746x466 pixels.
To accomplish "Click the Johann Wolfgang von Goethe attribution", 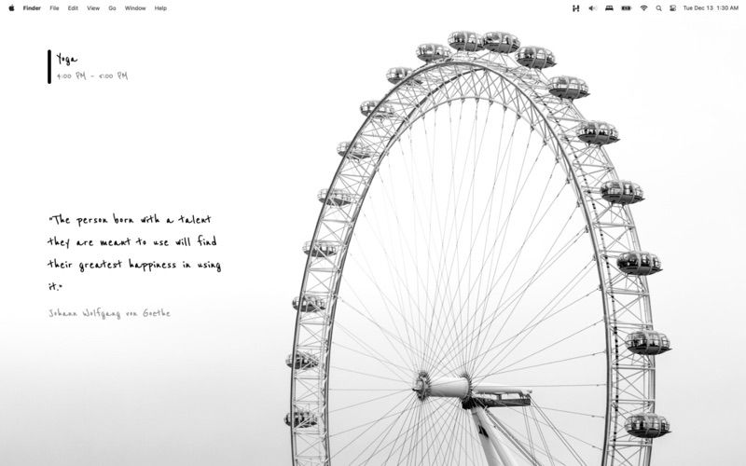I will coord(109,313).
